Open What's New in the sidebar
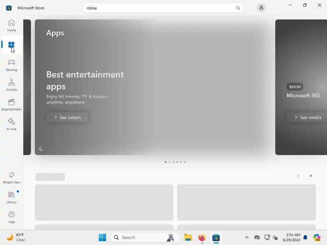The image size is (327, 245). [x=11, y=178]
